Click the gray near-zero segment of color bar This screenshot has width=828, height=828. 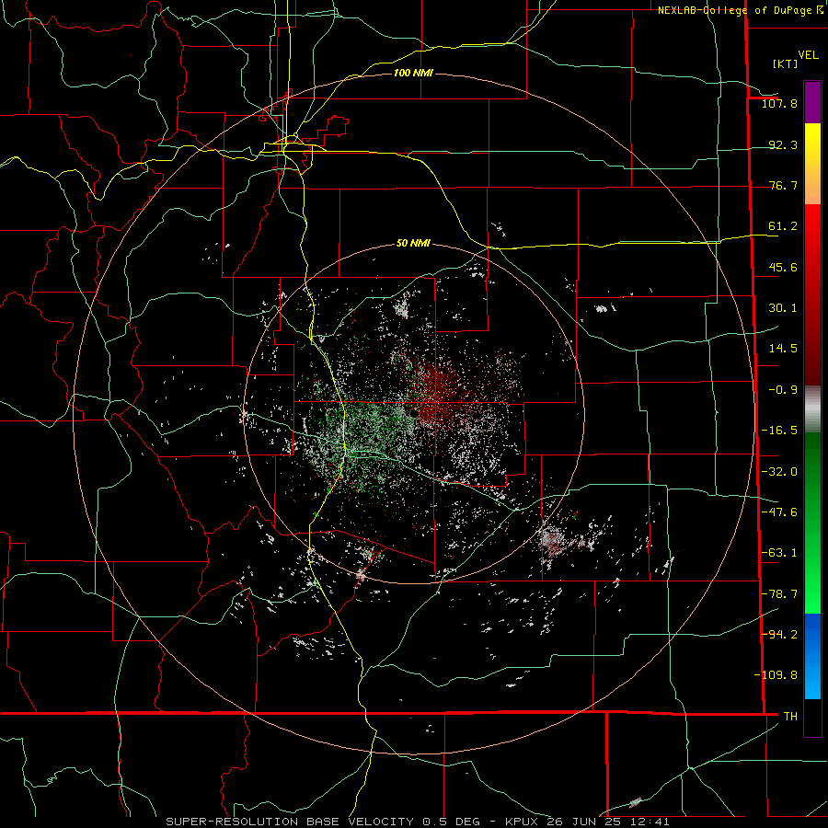[x=812, y=409]
